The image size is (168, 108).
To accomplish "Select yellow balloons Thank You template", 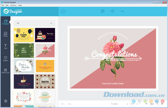I will click(24, 35).
